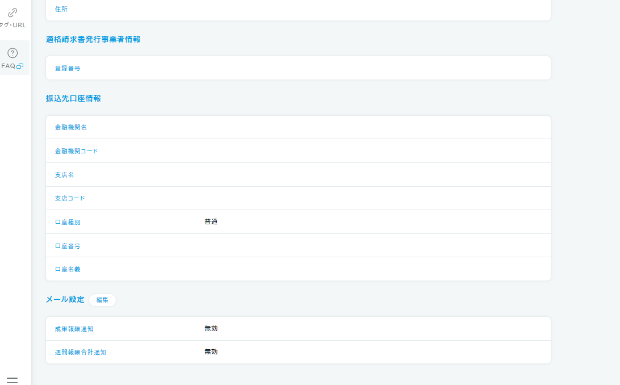Click the external link icon beside FAQ
The height and width of the screenshot is (385, 620).
click(x=20, y=66)
